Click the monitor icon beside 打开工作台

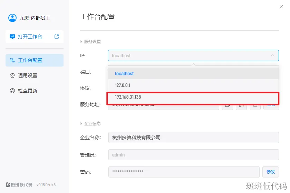pyautogui.click(x=12, y=37)
